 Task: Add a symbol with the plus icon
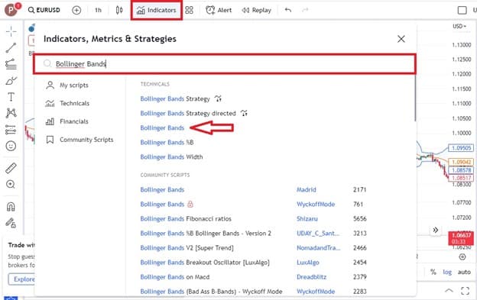(x=76, y=10)
